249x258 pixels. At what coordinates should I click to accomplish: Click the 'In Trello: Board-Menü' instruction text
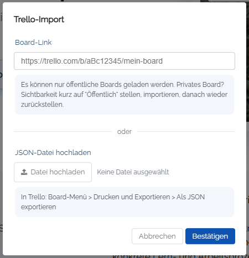pos(54,197)
